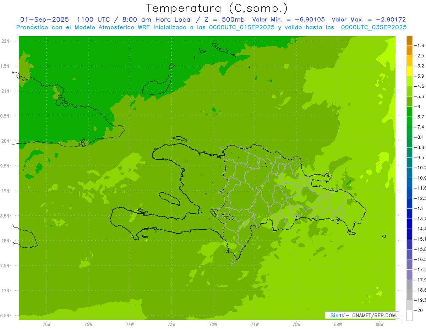The height and width of the screenshot is (329, 426).
Task: Click the 'Temperatura (C,somb.)' chart title
Action: click(217, 8)
